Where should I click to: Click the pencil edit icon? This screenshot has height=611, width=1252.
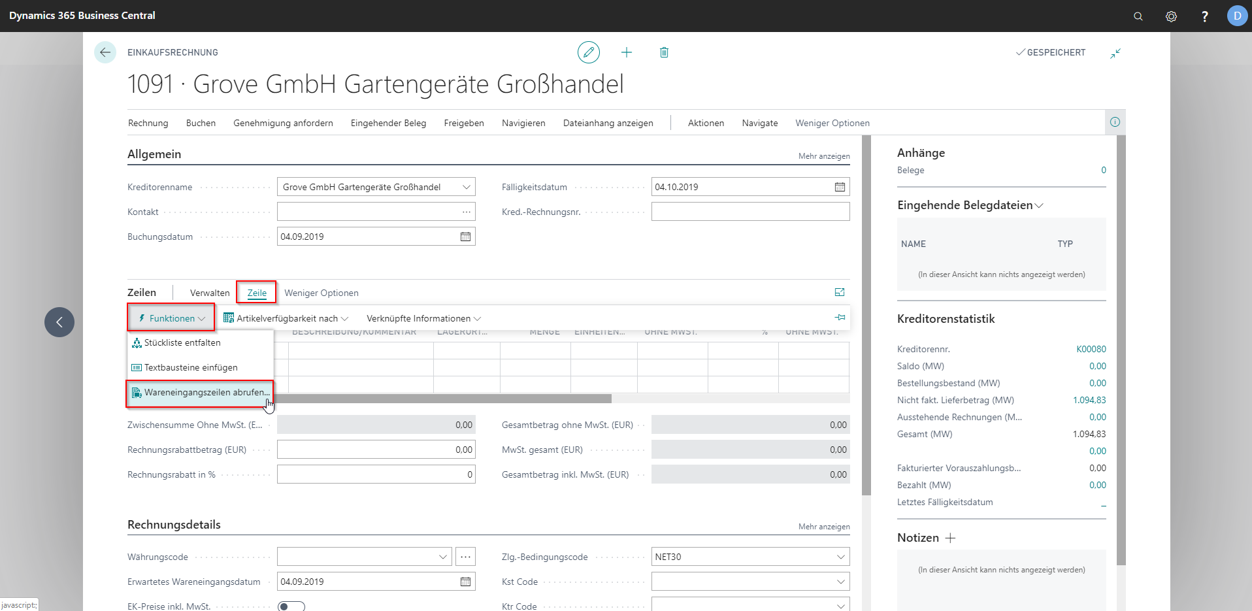tap(589, 52)
